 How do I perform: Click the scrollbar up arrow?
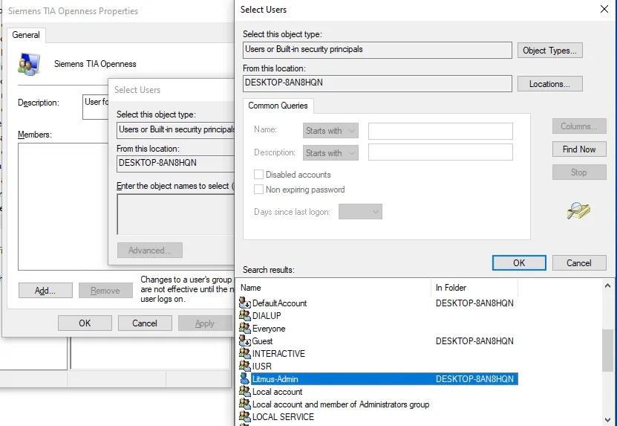click(x=607, y=285)
